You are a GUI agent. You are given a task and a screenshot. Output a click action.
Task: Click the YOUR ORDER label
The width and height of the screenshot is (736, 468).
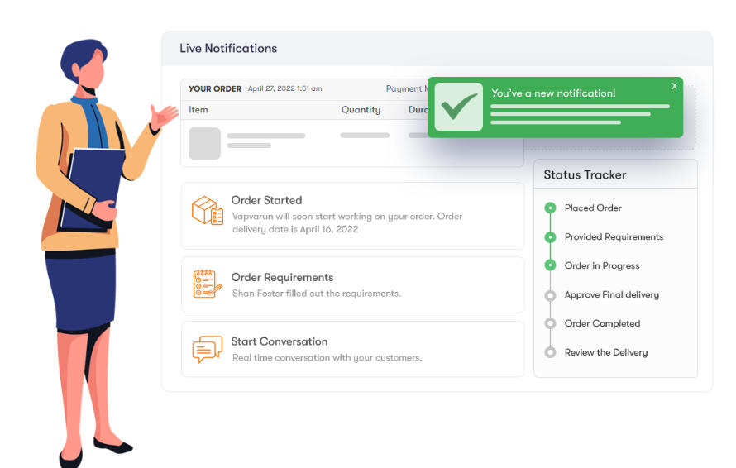(x=215, y=88)
